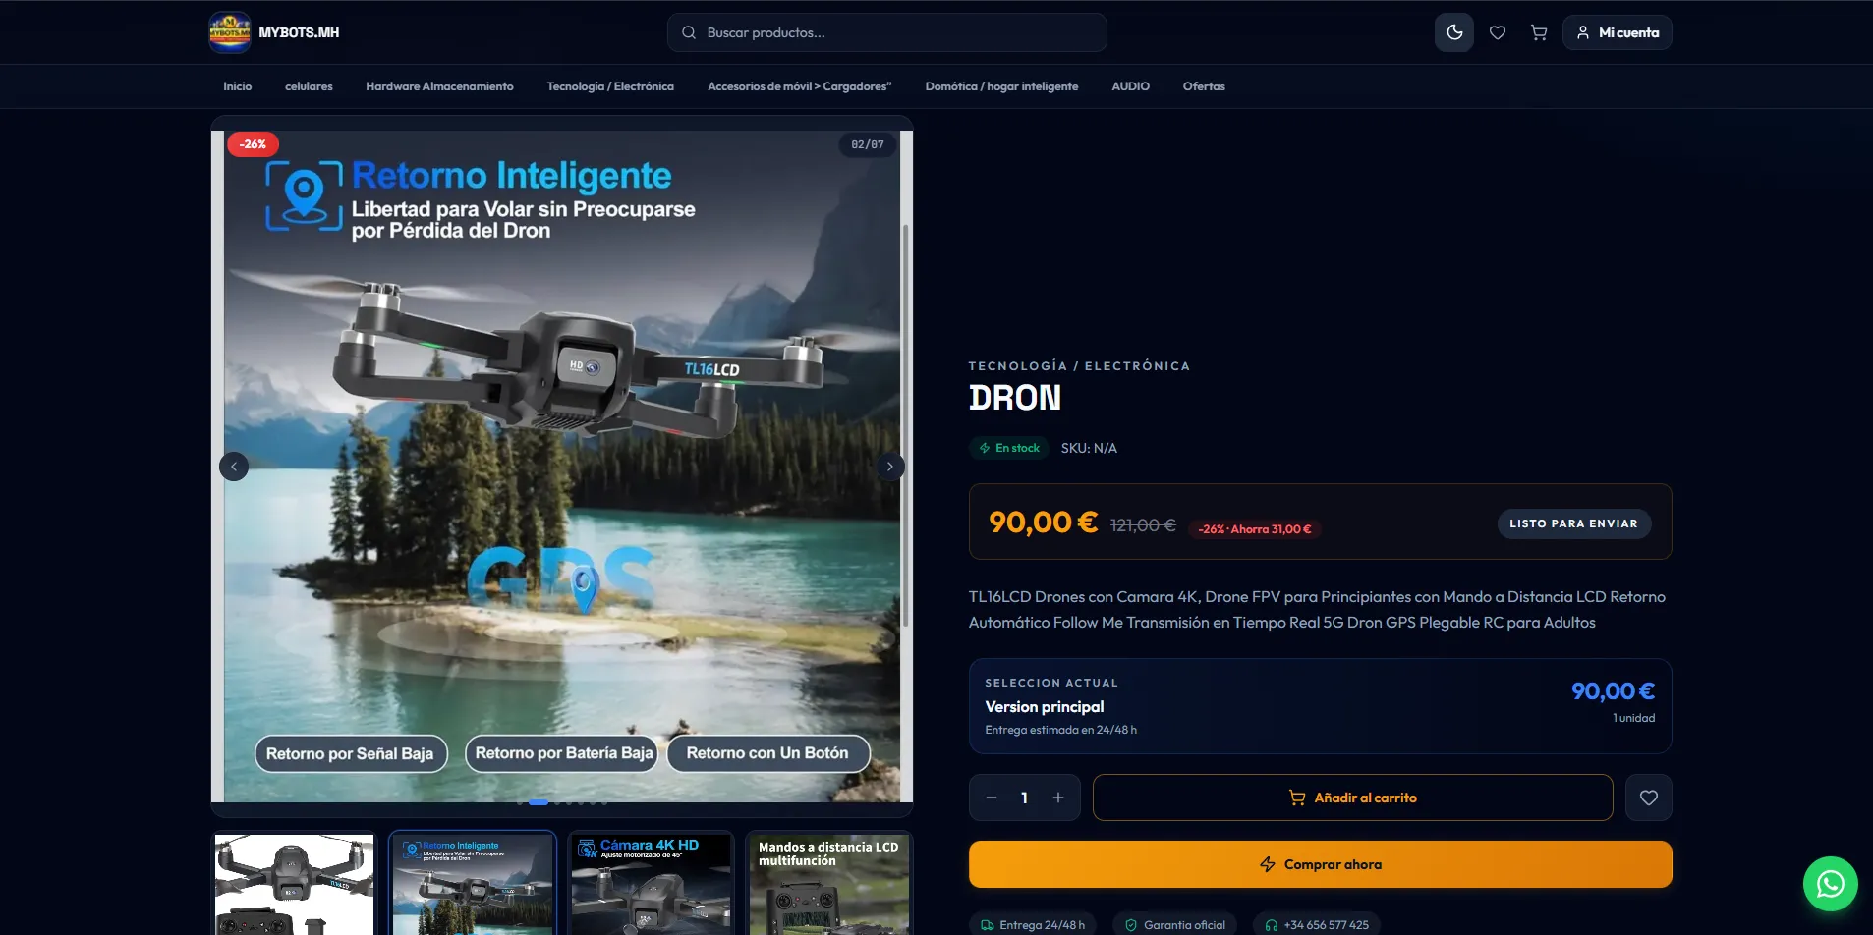Click the En stock badge

(1009, 448)
